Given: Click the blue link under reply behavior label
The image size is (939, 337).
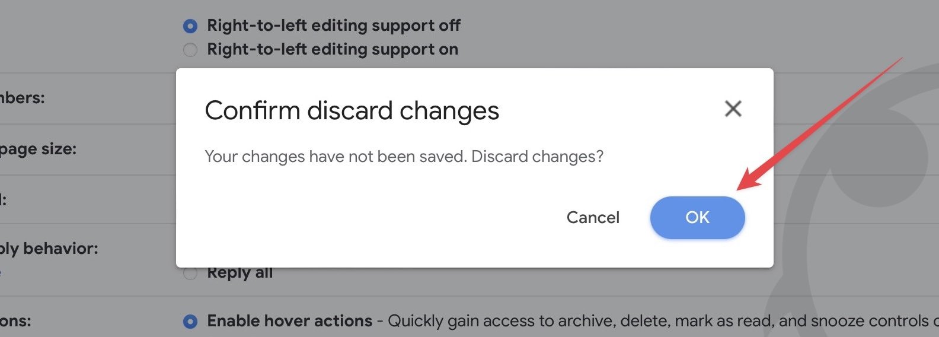Looking at the screenshot, I should 1,272.
